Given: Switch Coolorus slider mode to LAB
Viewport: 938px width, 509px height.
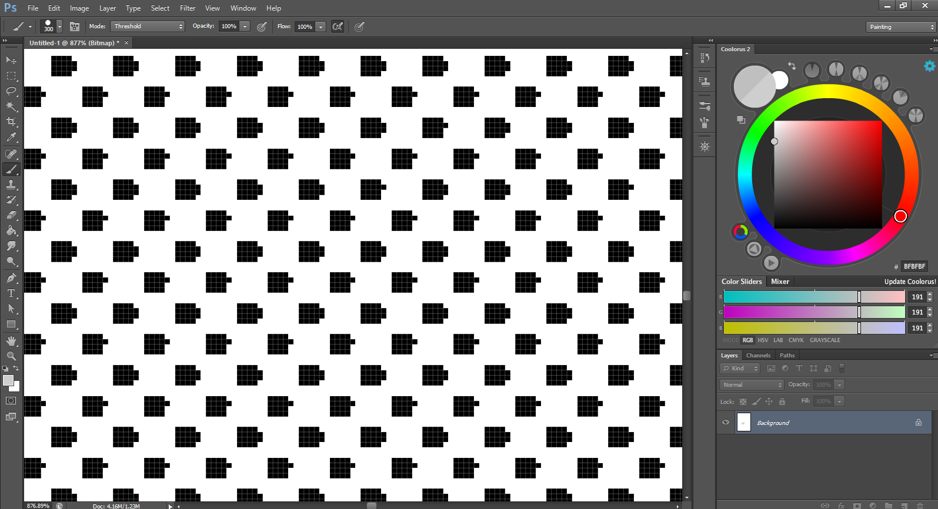Looking at the screenshot, I should coord(778,340).
